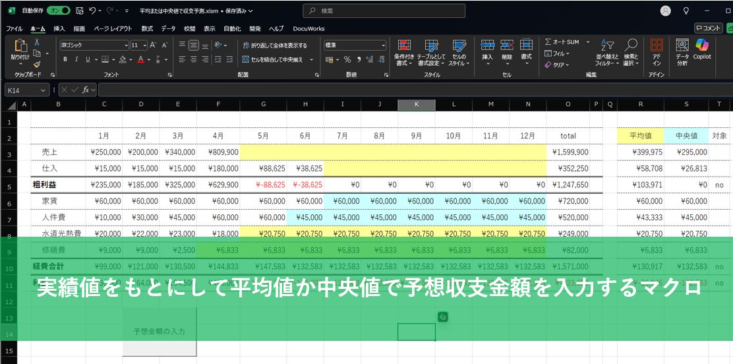Viewport: 733px width, 364px height.
Task: Click the undo arrow icon
Action: (x=92, y=11)
